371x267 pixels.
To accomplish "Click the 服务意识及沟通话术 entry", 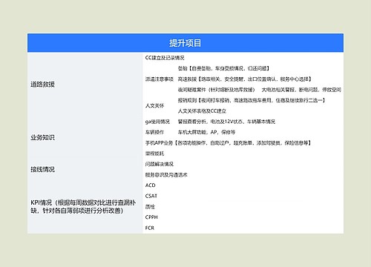I will (x=166, y=175).
